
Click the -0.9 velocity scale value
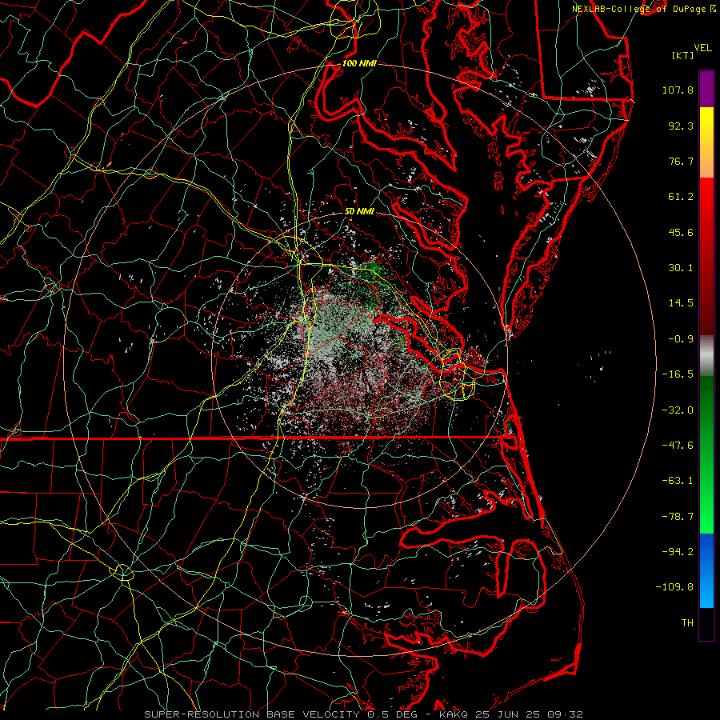(681, 339)
